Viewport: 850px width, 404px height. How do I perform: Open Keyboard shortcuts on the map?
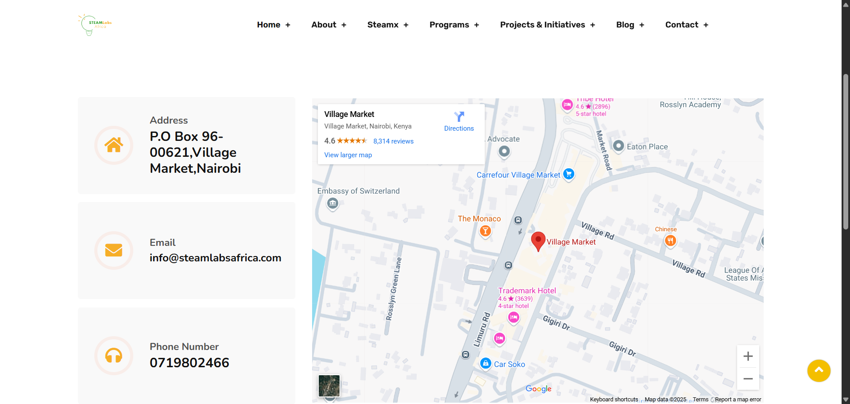pos(614,400)
